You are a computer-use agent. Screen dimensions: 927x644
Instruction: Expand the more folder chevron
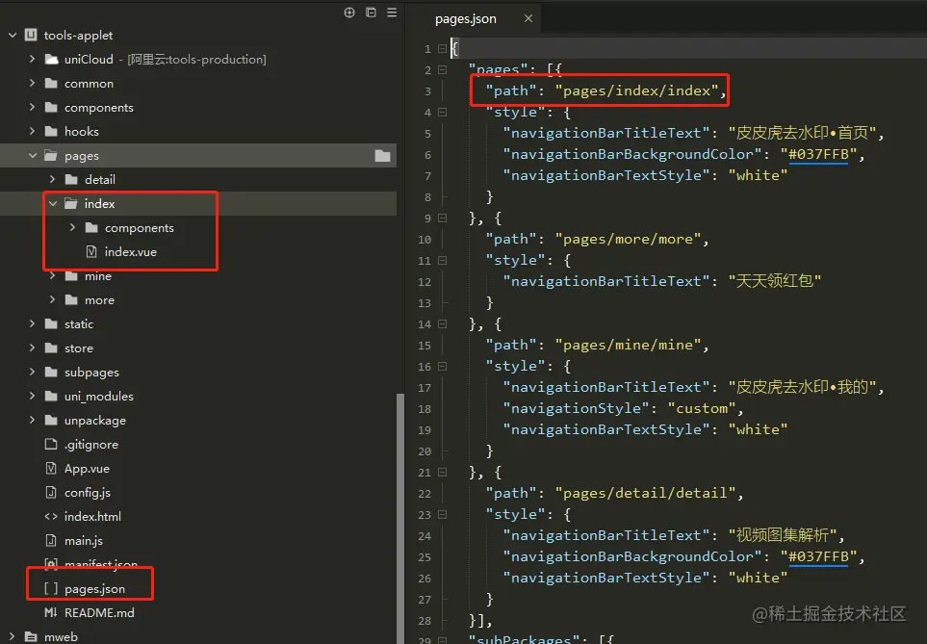[52, 299]
